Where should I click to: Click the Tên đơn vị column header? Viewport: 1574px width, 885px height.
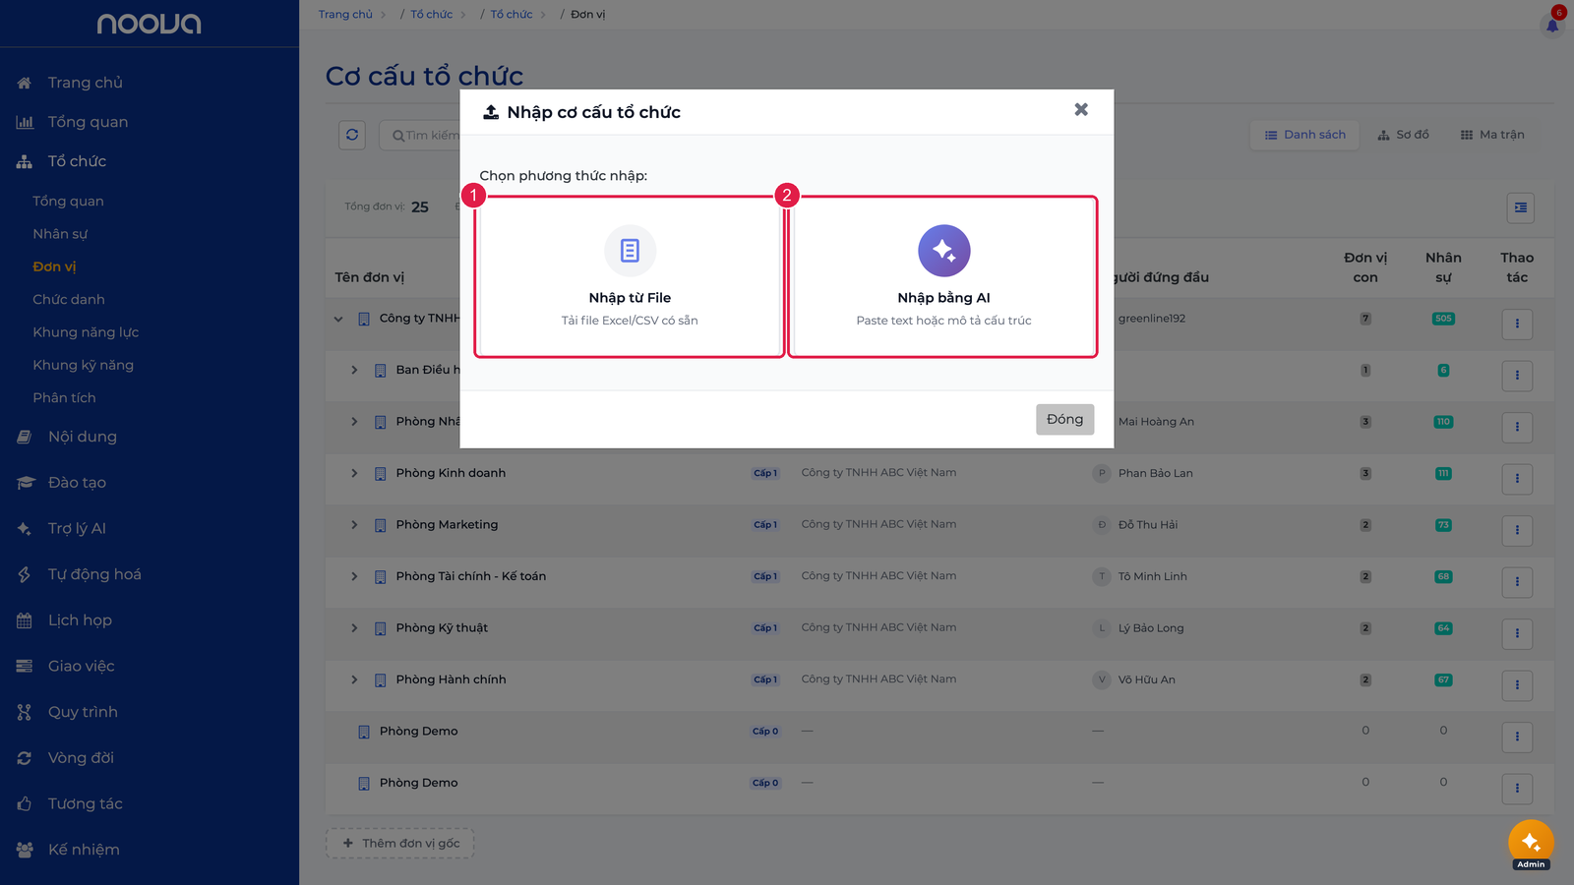[x=369, y=277]
